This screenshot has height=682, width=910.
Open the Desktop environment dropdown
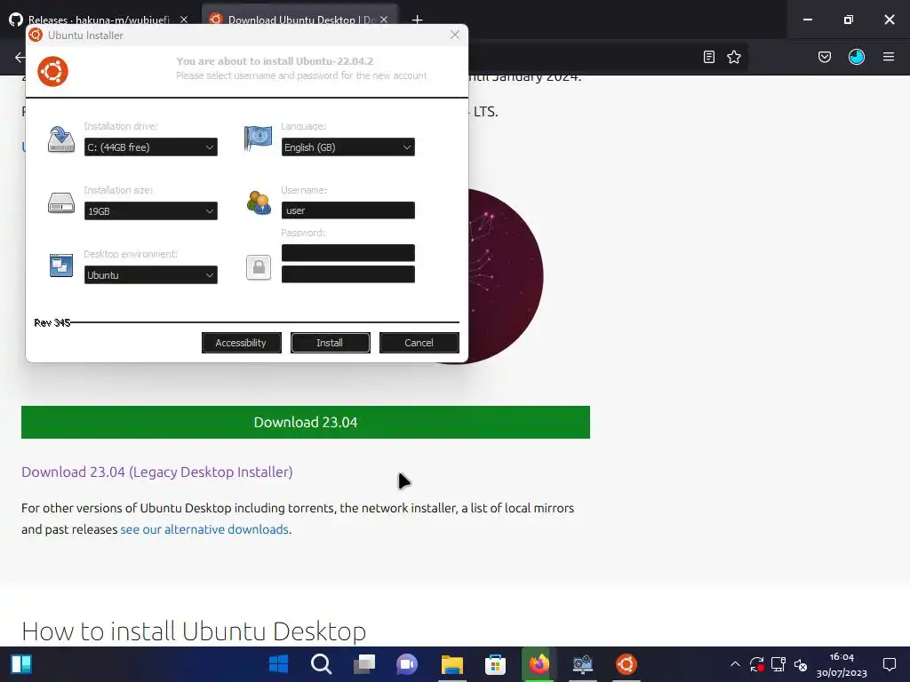tap(151, 275)
